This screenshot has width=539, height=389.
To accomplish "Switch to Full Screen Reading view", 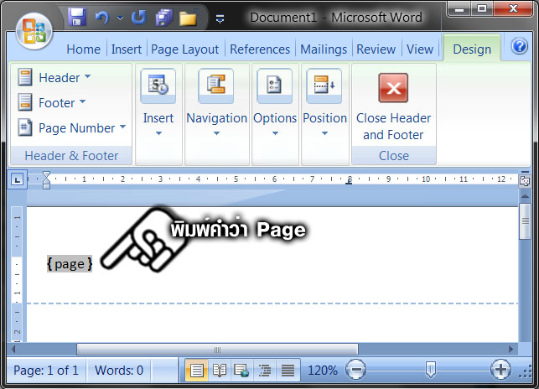I will point(220,370).
